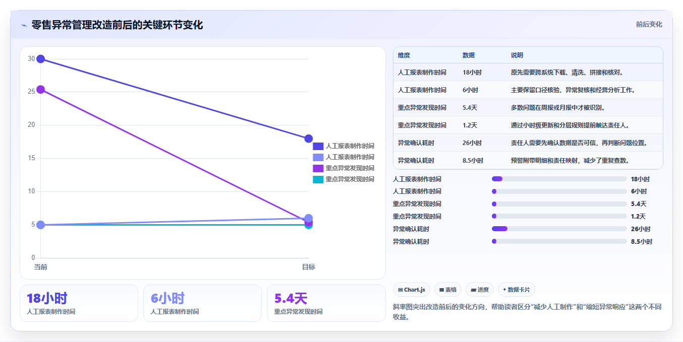Click the 维度 column header

[x=404, y=55]
